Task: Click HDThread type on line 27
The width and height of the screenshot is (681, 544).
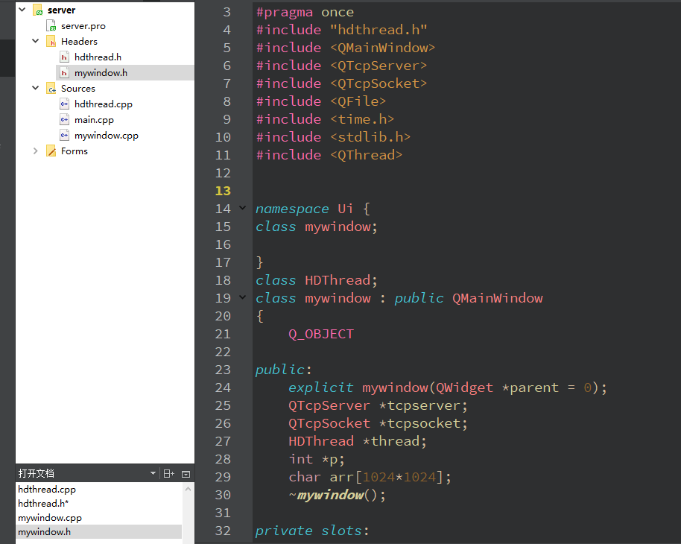Action: click(321, 441)
